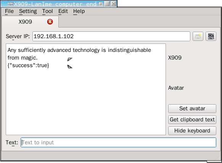Click the QR code icon button

[211, 36]
